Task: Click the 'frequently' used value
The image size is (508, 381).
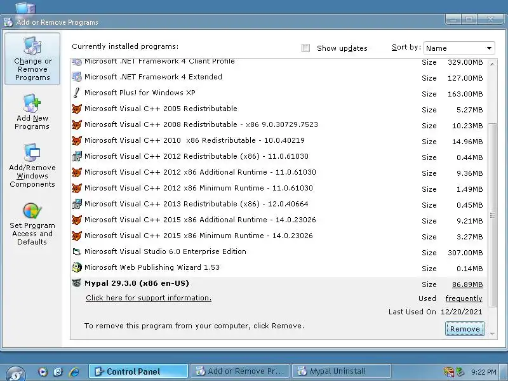Action: pyautogui.click(x=464, y=298)
